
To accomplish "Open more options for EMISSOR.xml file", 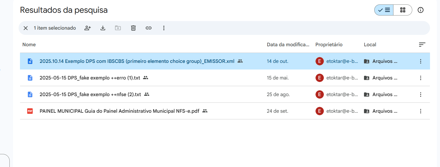I will point(421,61).
